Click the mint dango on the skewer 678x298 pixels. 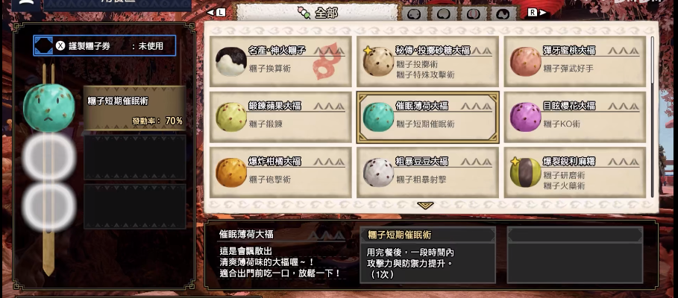click(x=49, y=108)
